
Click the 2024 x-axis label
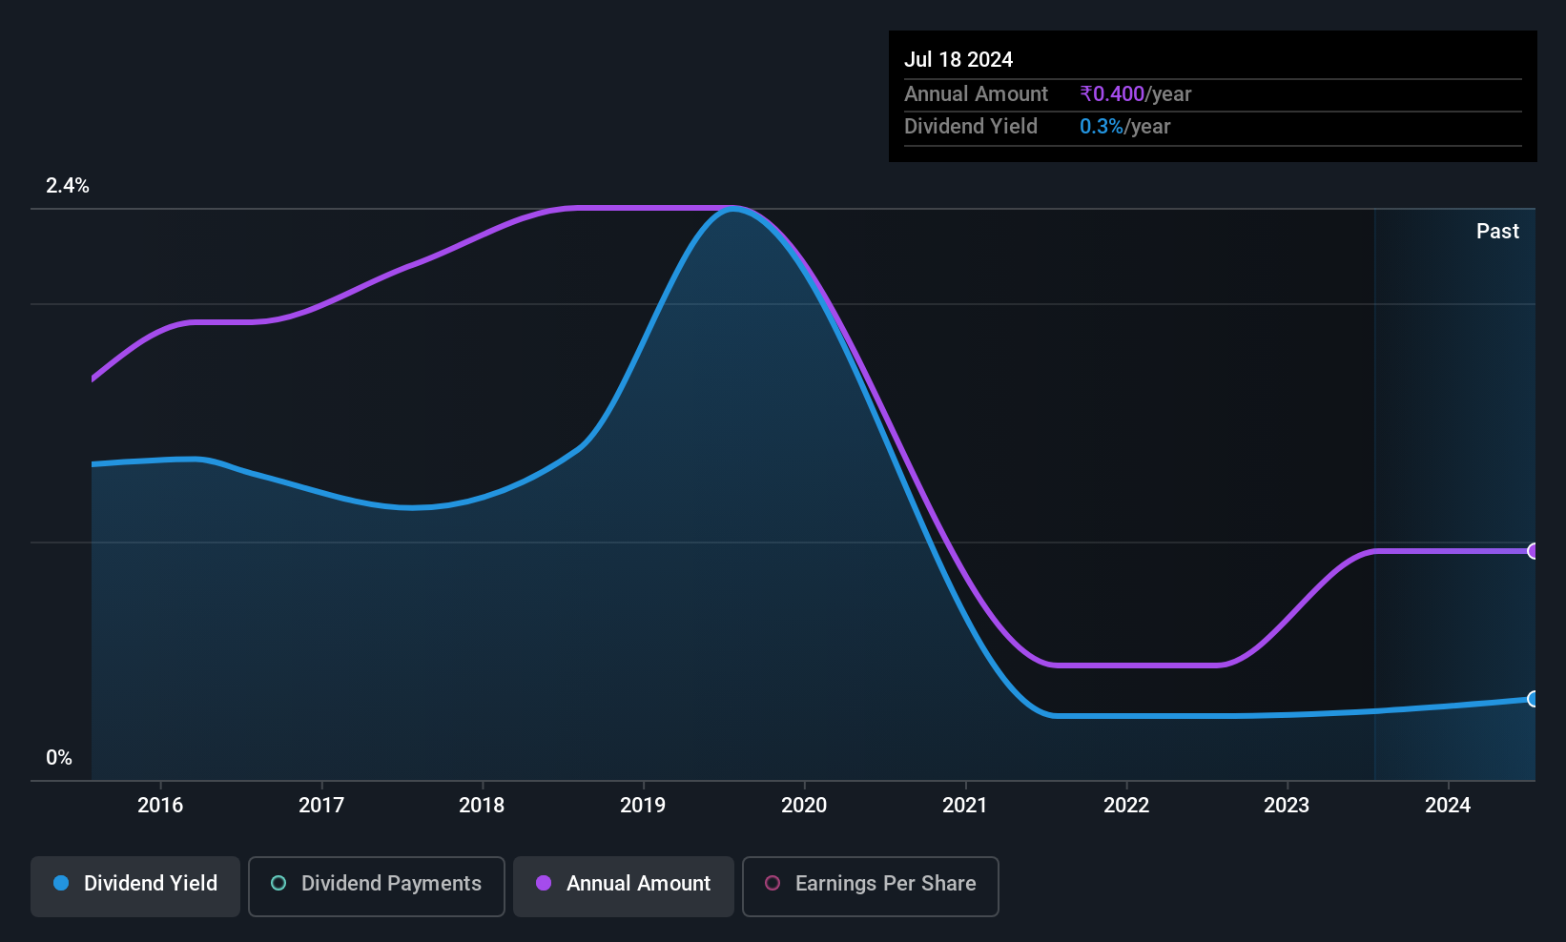[x=1448, y=806]
